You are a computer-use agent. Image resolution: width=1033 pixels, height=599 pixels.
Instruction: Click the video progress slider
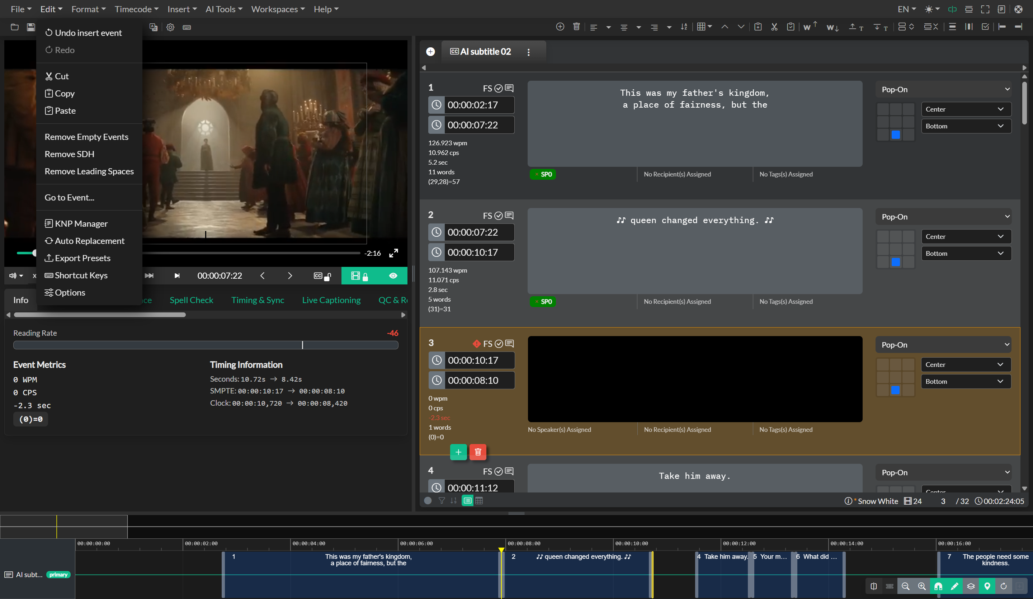(x=189, y=253)
